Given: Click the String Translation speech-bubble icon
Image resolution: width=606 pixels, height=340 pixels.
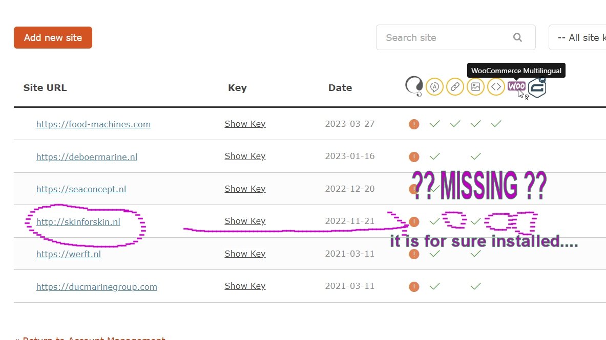Looking at the screenshot, I should pyautogui.click(x=434, y=87).
